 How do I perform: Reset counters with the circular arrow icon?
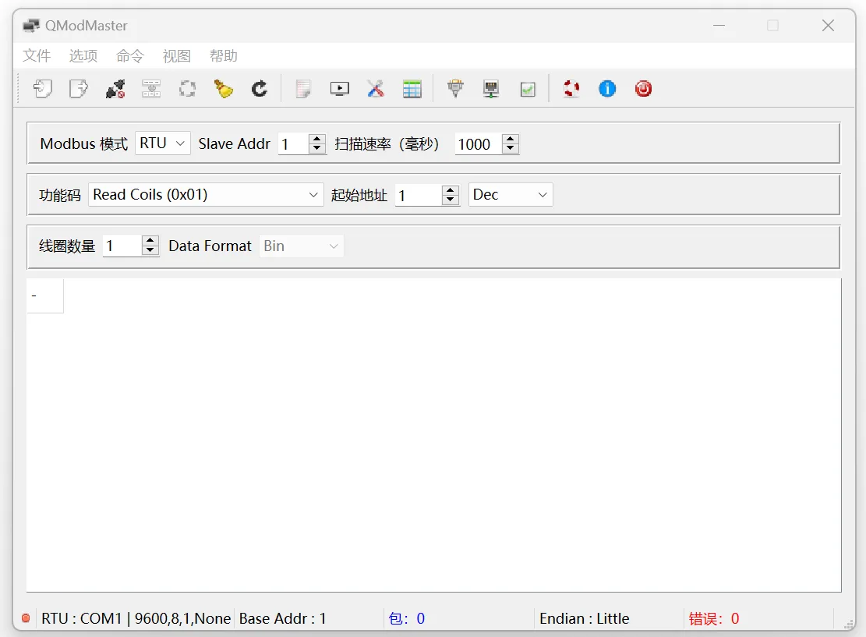260,88
